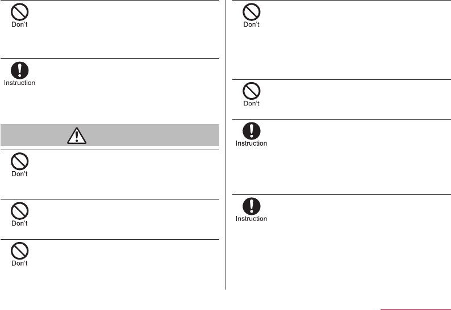This screenshot has width=451, height=310.
Task: Click the warning triangle icon in gray banner
Action: coord(76,135)
